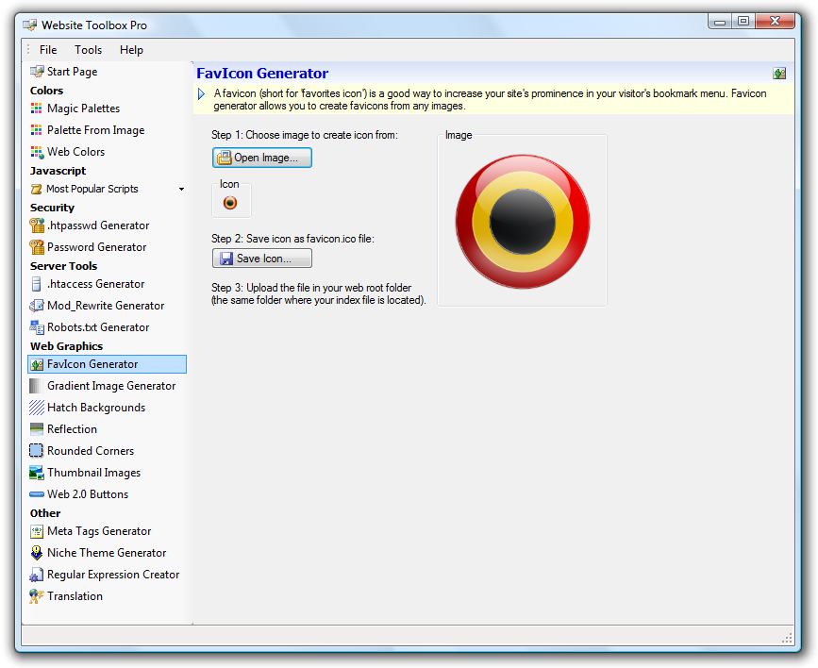
Task: Click the menu bar grip handle
Action: click(x=28, y=50)
